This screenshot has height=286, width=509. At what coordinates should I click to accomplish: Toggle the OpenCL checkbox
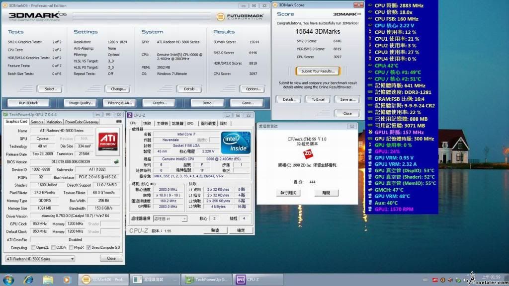pos(33,247)
